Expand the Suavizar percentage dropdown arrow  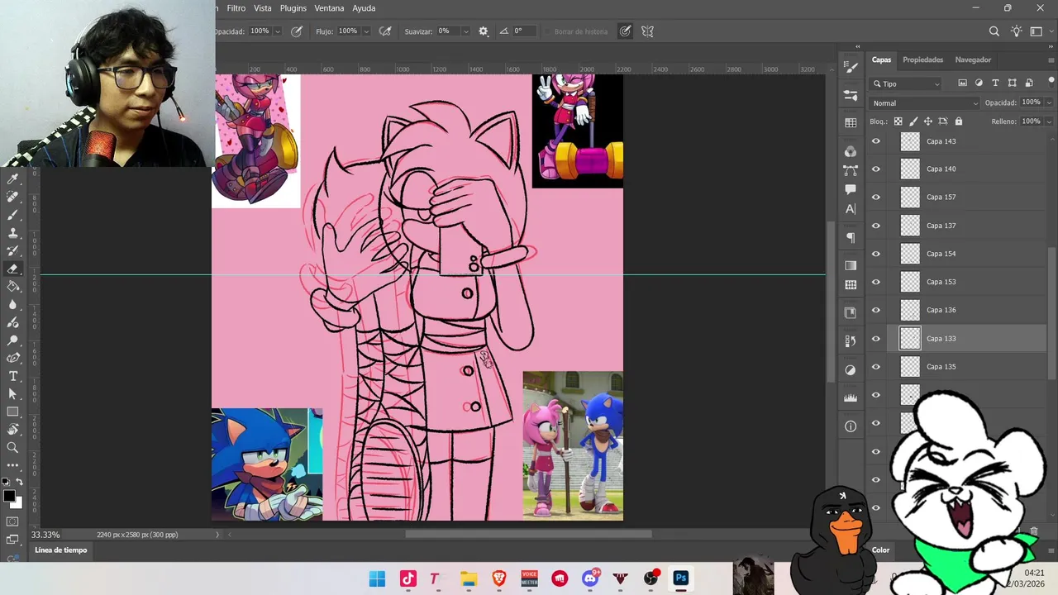[465, 31]
